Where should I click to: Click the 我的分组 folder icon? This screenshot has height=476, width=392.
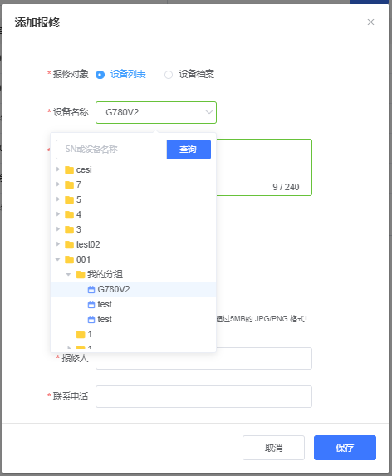[x=81, y=274]
